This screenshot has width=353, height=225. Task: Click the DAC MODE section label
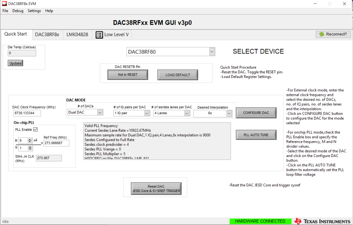76,100
